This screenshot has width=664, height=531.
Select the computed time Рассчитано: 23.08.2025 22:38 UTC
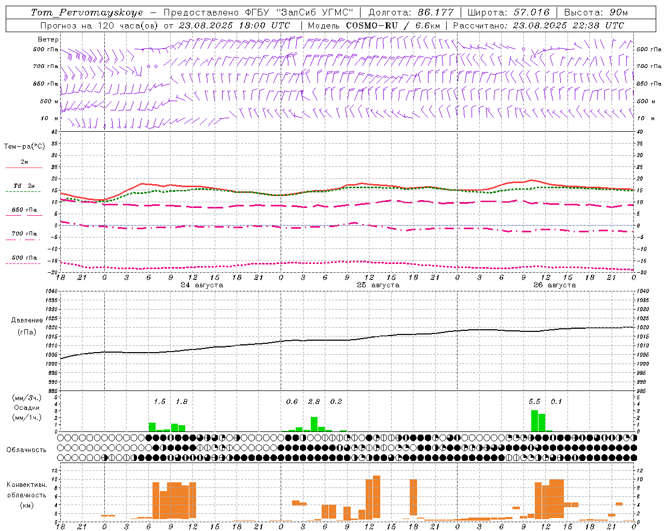pyautogui.click(x=538, y=25)
